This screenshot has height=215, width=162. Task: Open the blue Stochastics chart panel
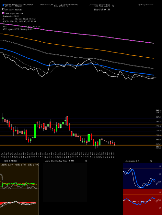pyautogui.click(x=142, y=176)
